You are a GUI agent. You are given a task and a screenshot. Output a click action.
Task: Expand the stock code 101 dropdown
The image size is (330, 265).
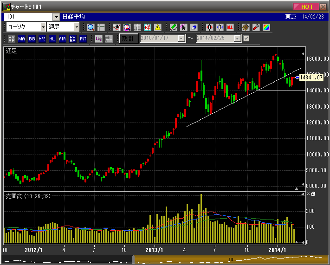56,16
